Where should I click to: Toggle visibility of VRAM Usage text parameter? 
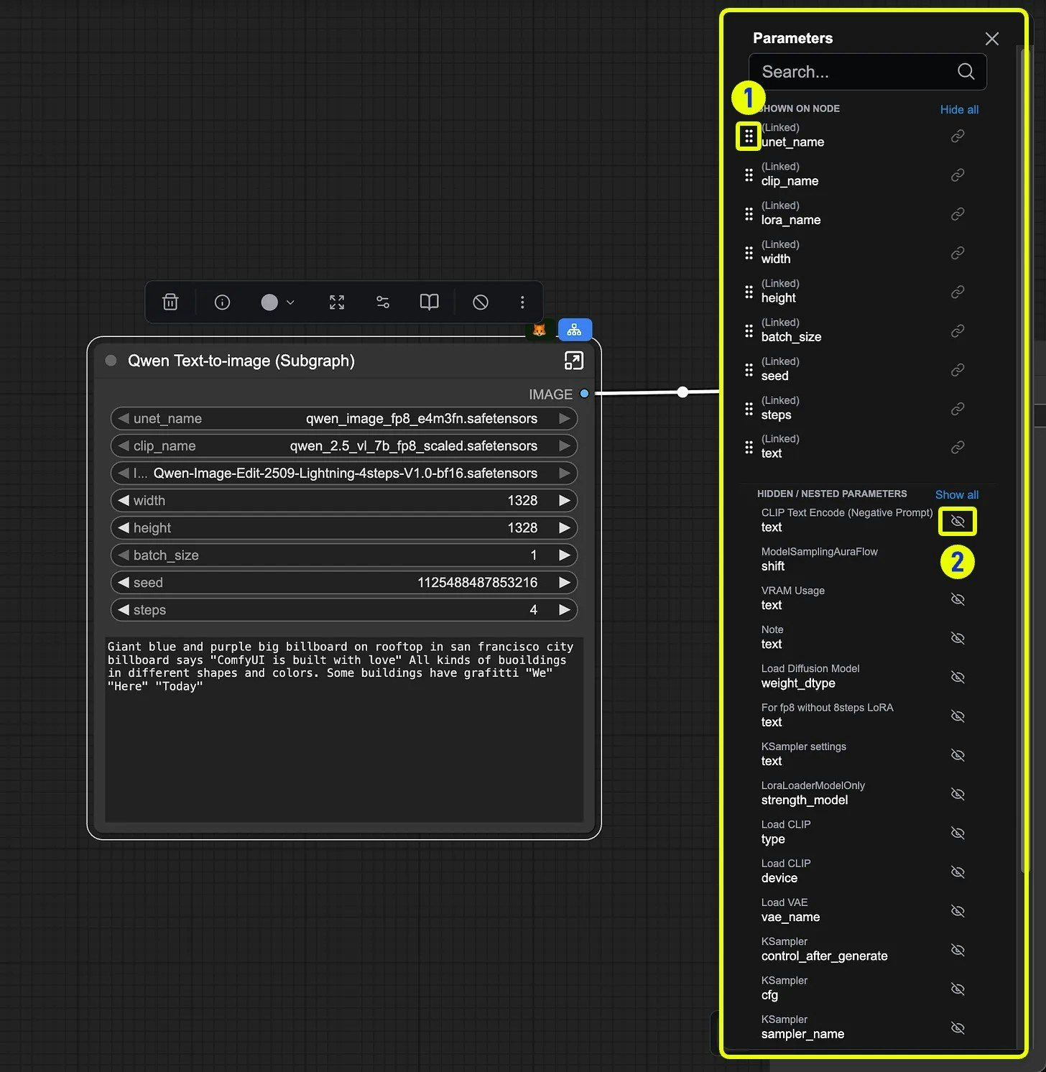click(x=958, y=599)
